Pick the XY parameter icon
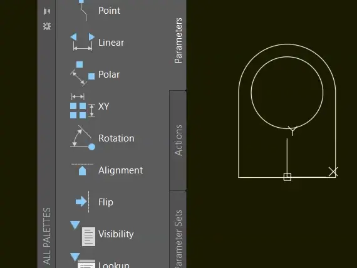The image size is (357, 268). click(83, 106)
